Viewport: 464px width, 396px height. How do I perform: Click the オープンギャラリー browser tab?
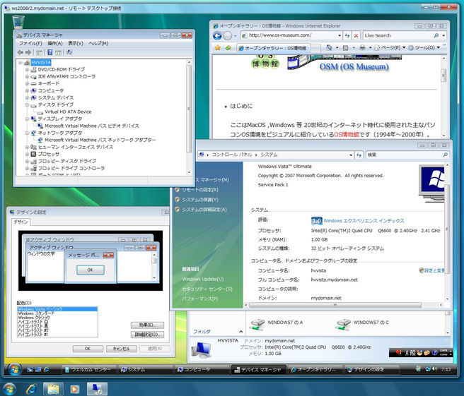pyautogui.click(x=273, y=48)
